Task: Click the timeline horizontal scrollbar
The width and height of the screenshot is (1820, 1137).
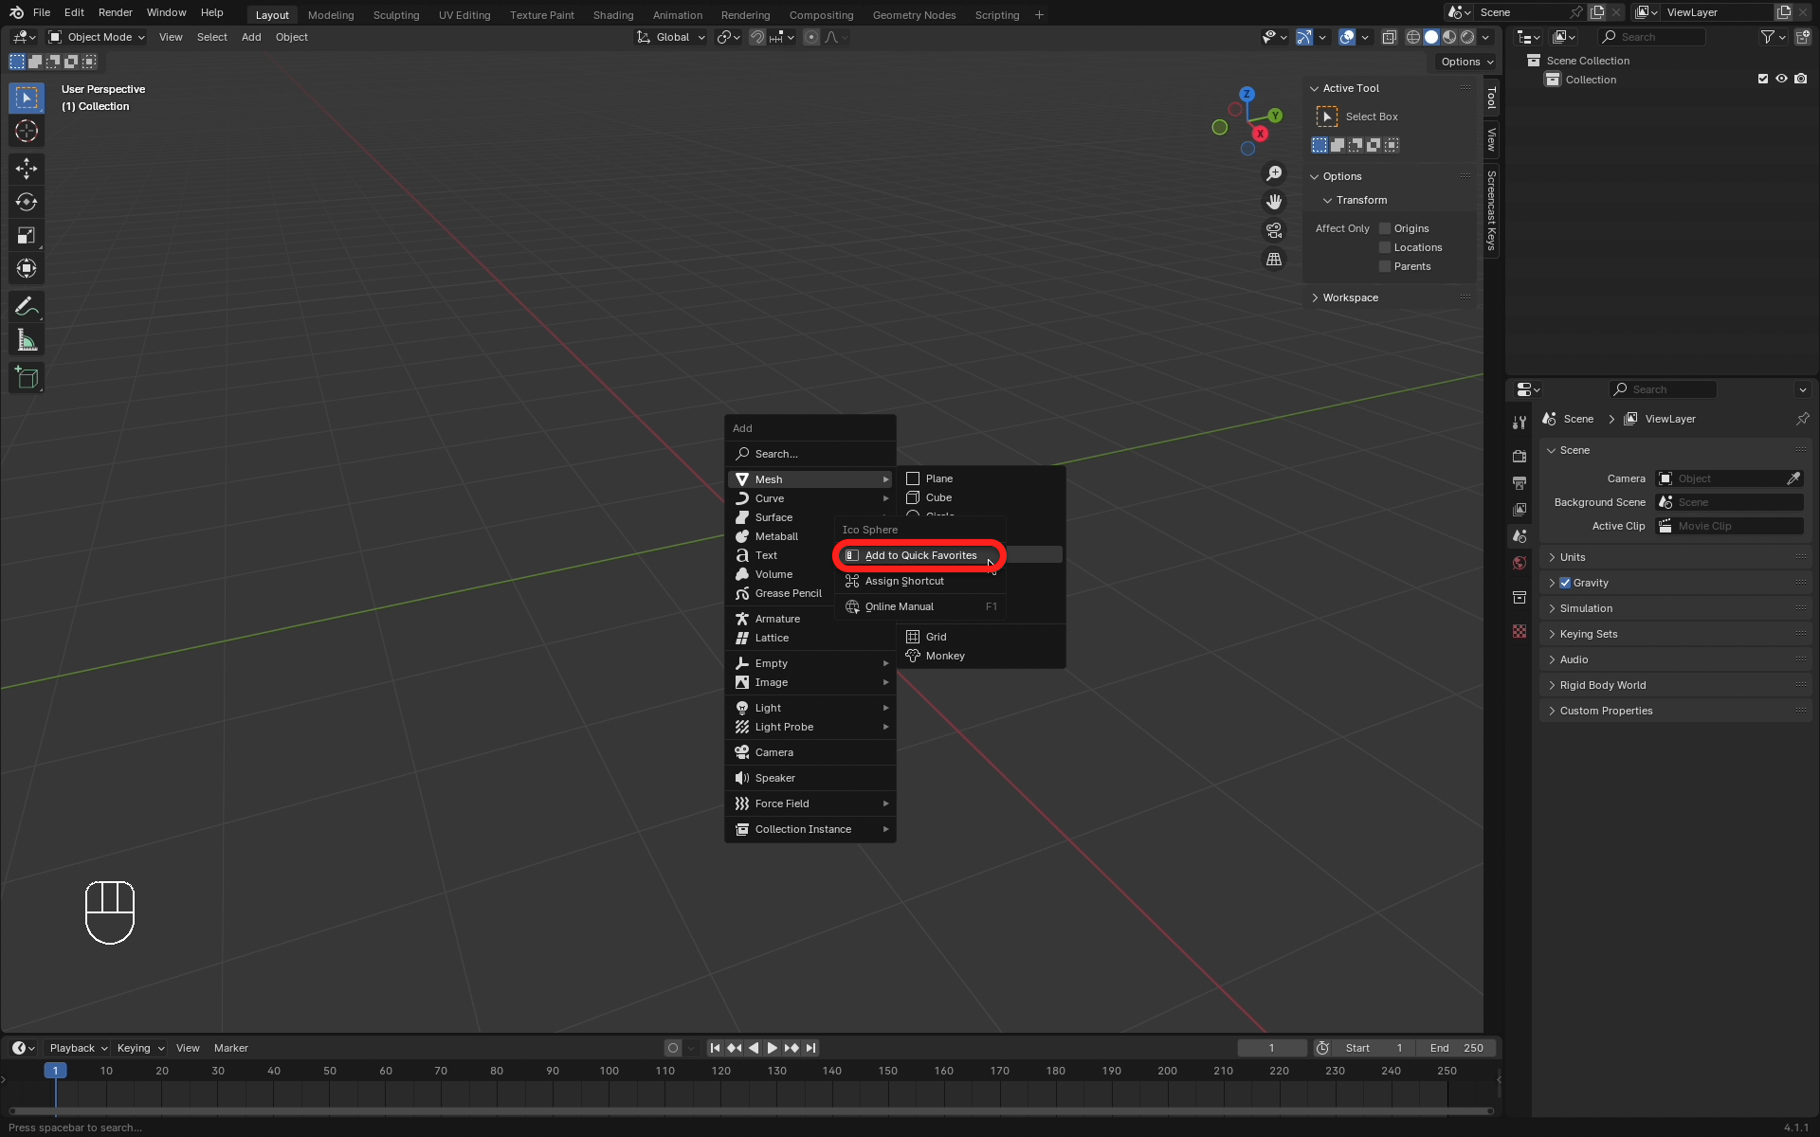Action: click(749, 1111)
